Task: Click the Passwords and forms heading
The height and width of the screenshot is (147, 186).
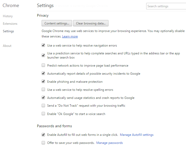Action: click(x=54, y=126)
